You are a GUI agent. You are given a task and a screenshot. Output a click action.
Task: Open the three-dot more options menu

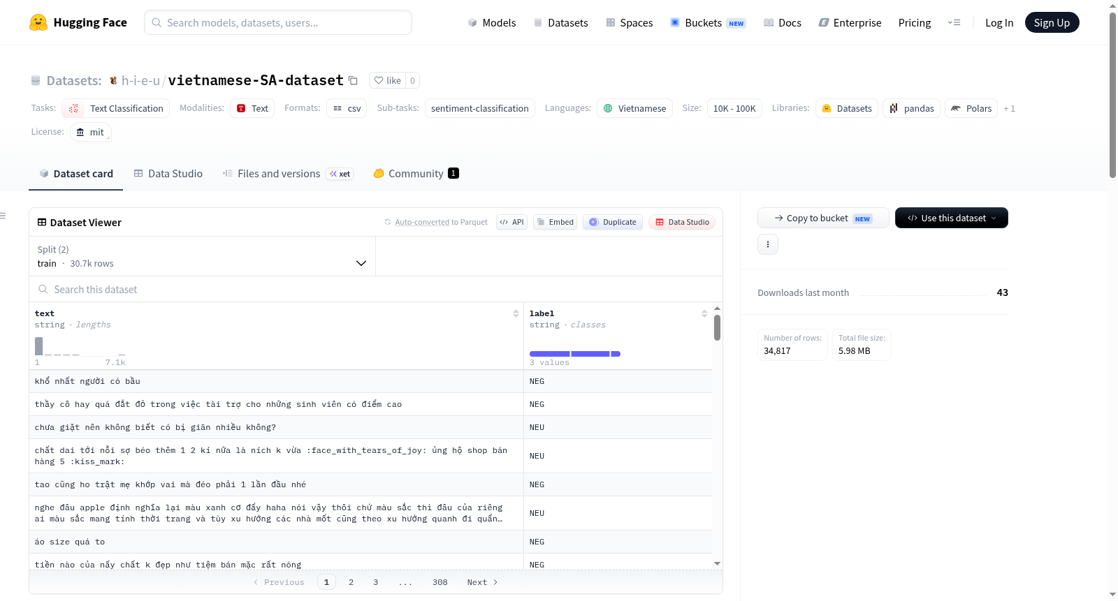(768, 244)
